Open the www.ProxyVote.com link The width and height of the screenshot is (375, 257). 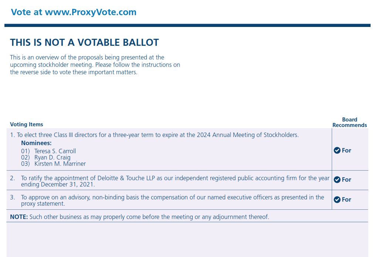[x=90, y=12]
